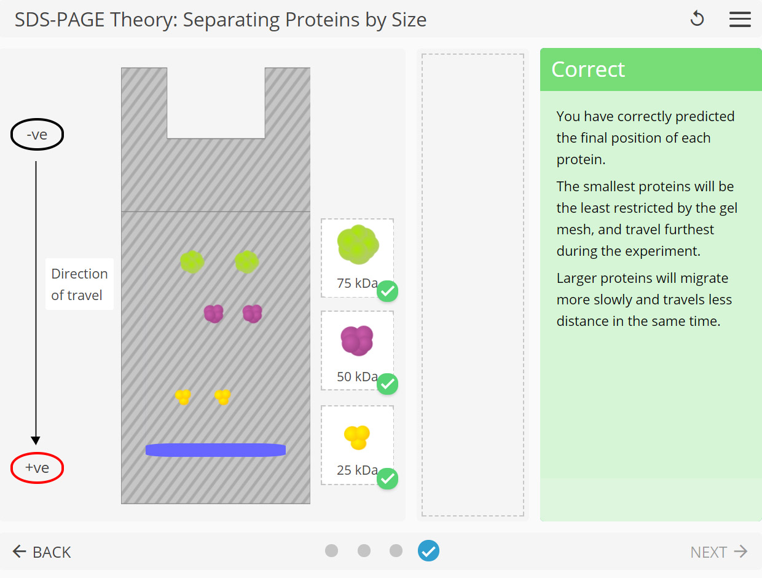Click the back arrow icon beside BACK
The width and height of the screenshot is (762, 578).
(19, 552)
